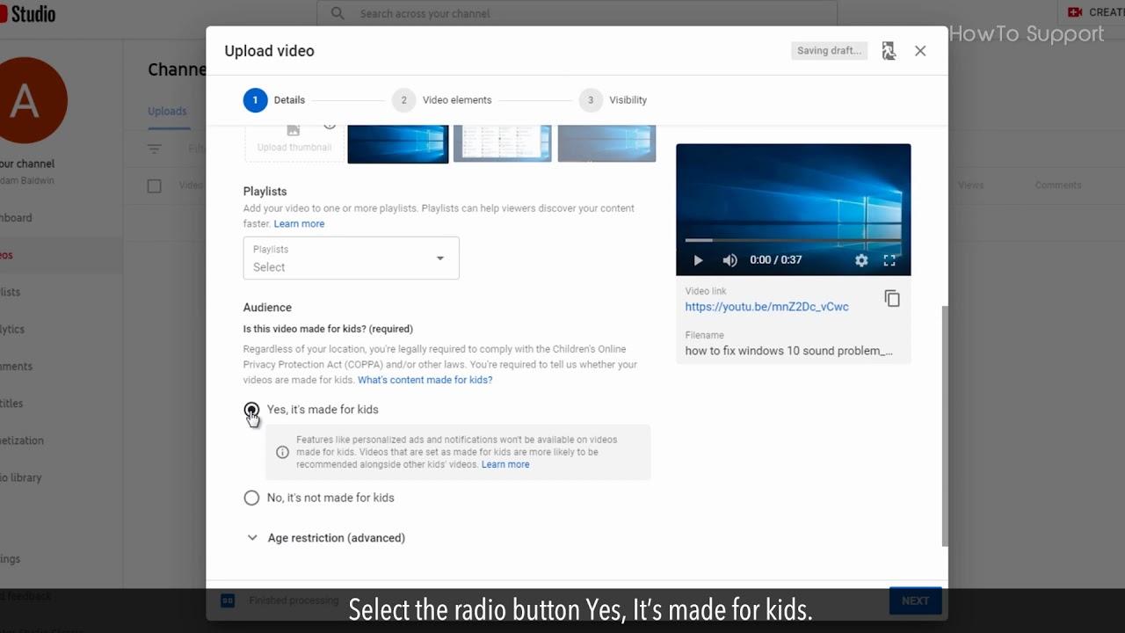The width and height of the screenshot is (1125, 633).
Task: Play the preview video
Action: click(698, 260)
